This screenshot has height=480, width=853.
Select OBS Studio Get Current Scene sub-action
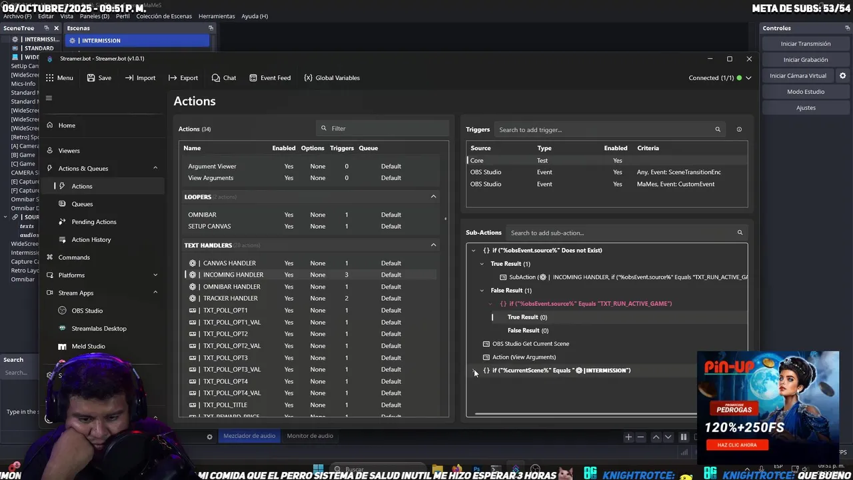[x=530, y=344]
